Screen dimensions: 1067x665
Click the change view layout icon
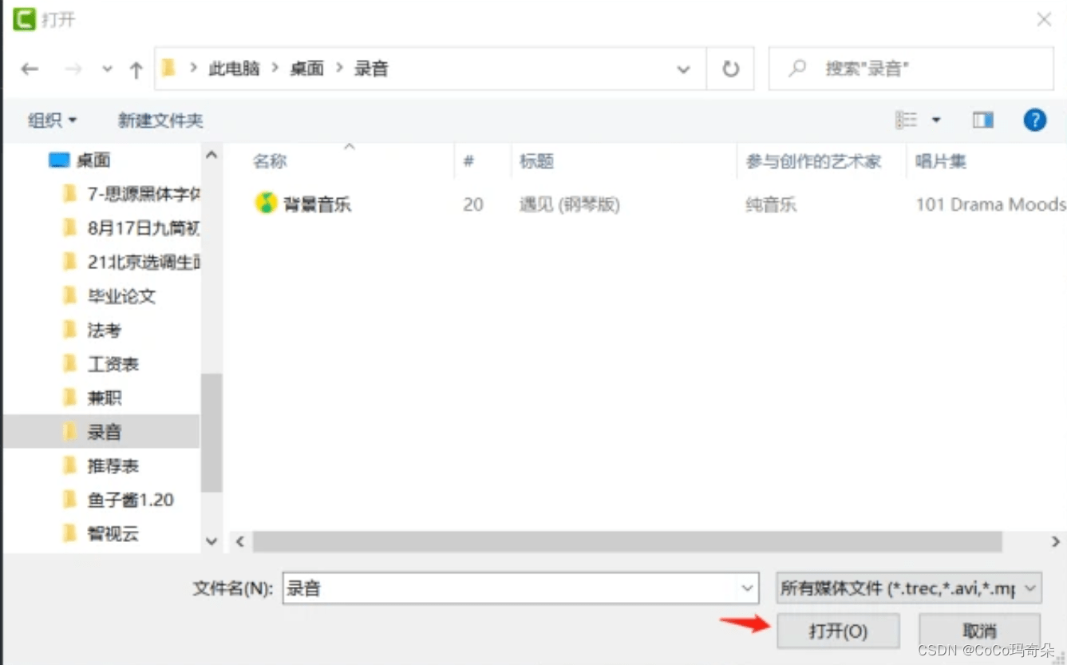click(907, 121)
